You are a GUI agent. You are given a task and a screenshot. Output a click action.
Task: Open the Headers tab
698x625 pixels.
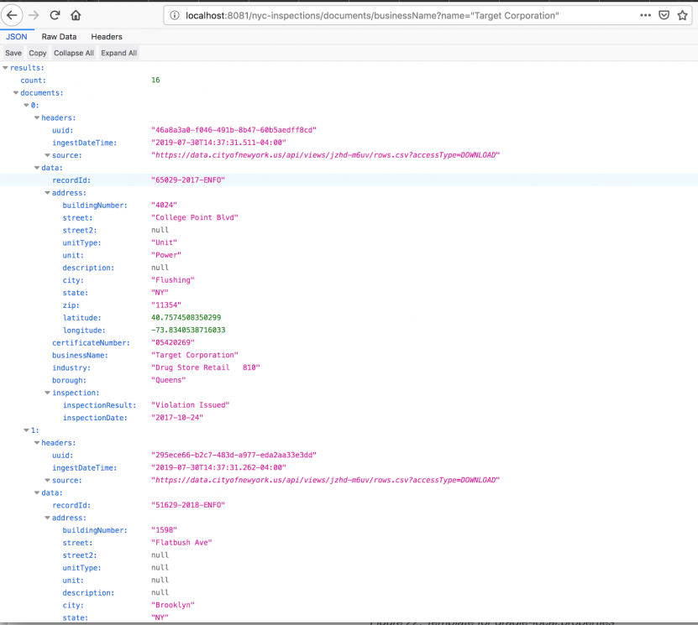[x=106, y=36]
